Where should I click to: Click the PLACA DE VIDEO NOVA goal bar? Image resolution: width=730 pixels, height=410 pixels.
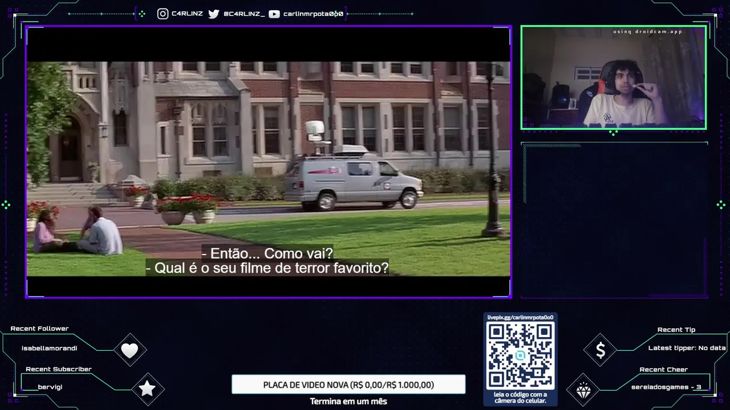click(x=348, y=384)
